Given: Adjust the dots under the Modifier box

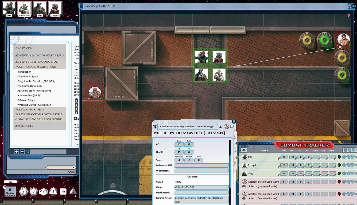Looking at the screenshot, I should click(10, 195).
